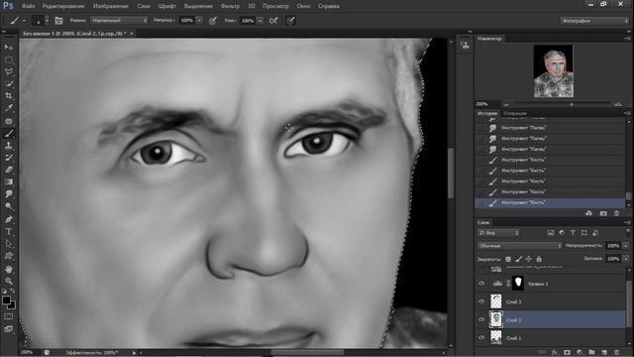Viewport: 634px width, 357px height.
Task: Select the Elliptical Marquee tool
Action: point(9,59)
